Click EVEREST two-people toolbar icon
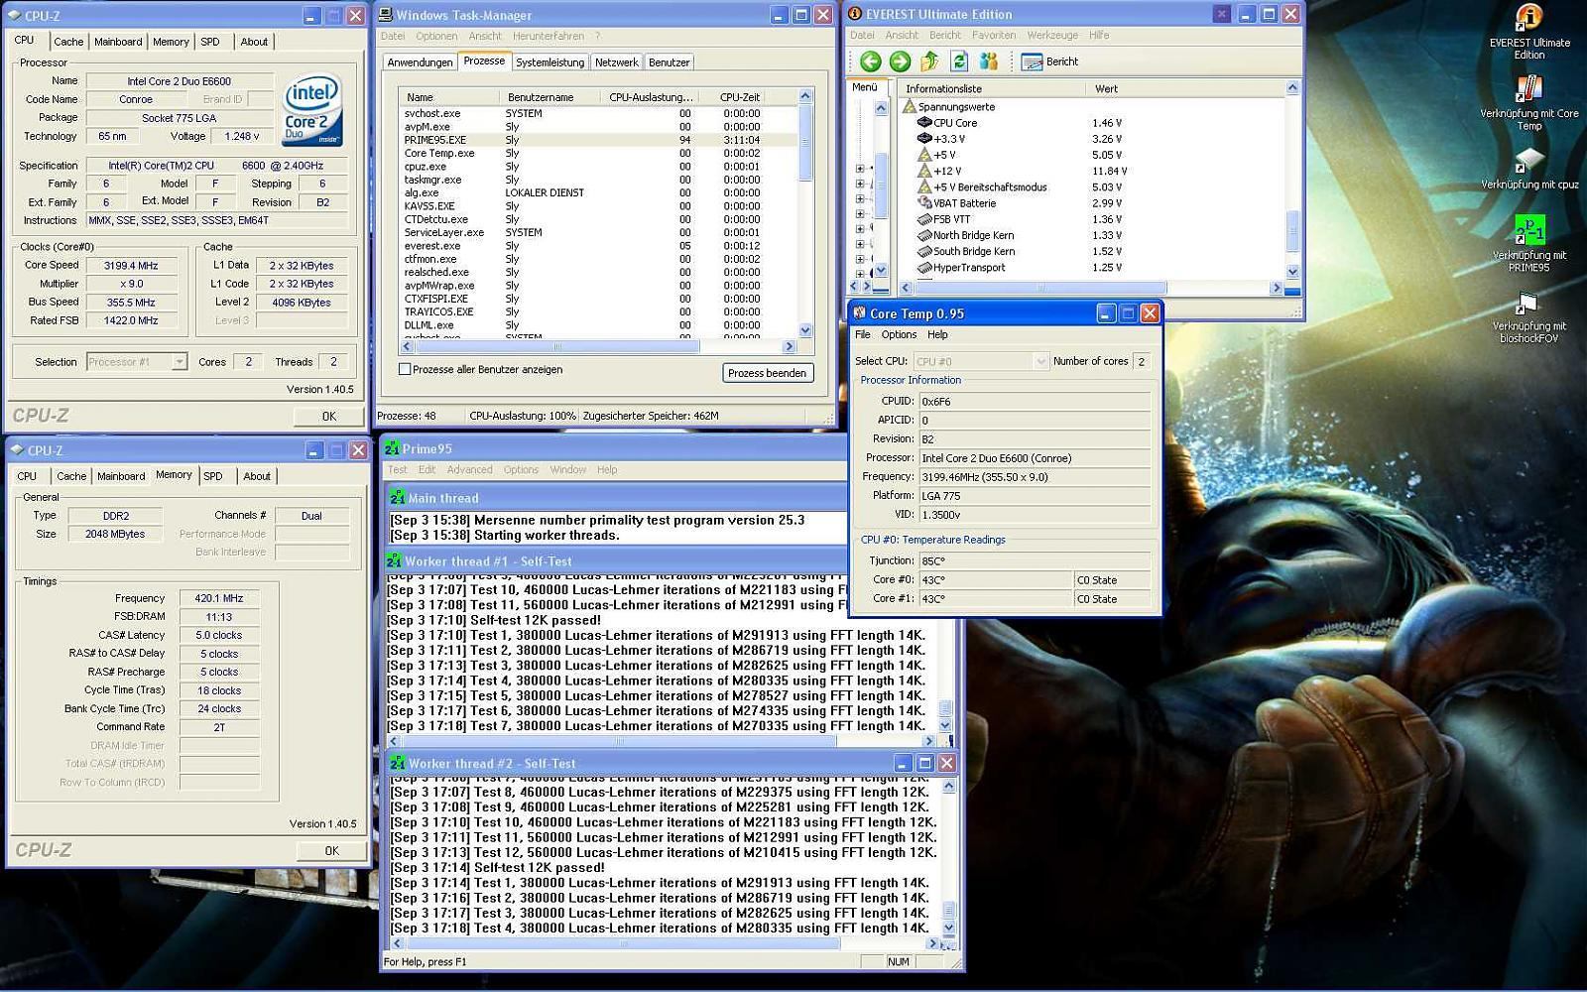This screenshot has height=992, width=1587. click(989, 62)
